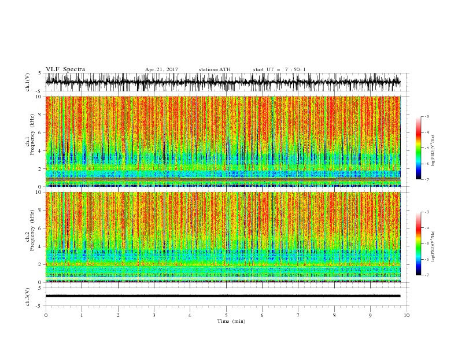Click the '-3' label on upper color bar
Image resolution: width=458 pixels, height=354 pixels.
coord(427,116)
